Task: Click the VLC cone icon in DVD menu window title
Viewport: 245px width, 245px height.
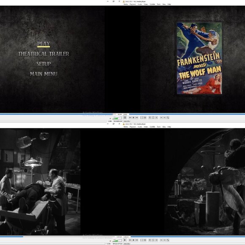Action: [124, 1]
